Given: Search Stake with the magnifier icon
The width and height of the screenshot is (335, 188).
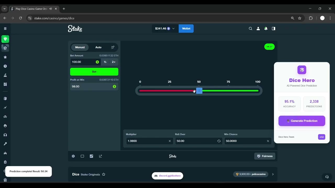Looking at the screenshot, I should click(250, 28).
